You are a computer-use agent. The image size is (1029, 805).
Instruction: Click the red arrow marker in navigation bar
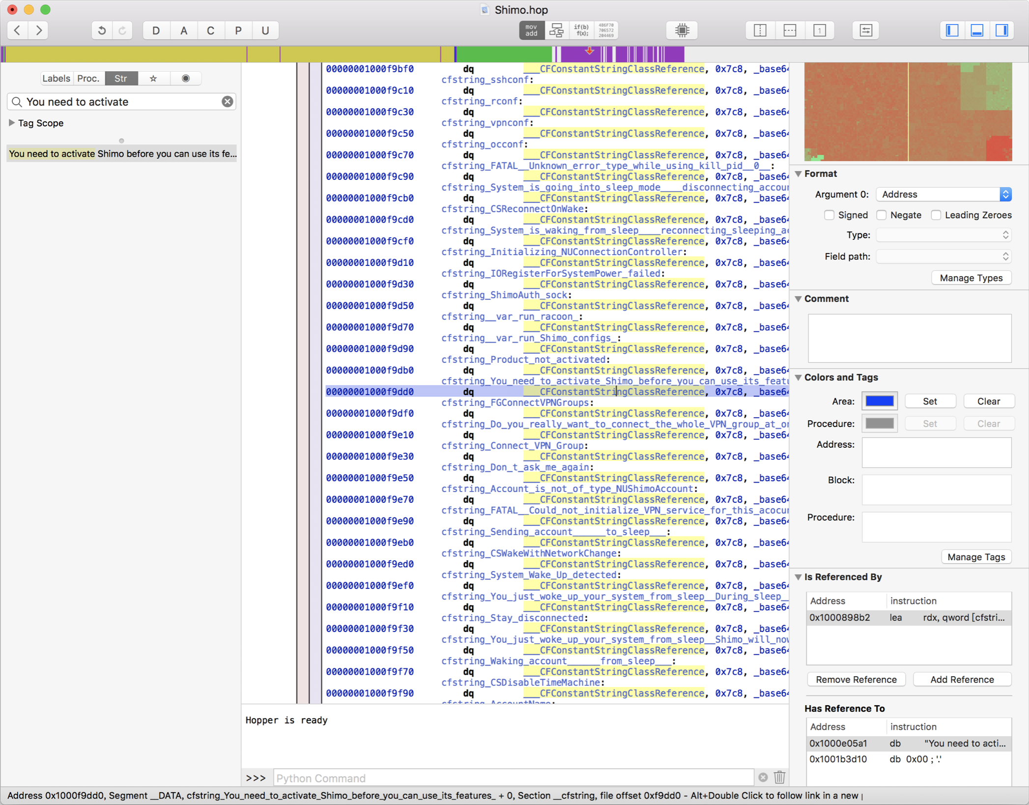[x=589, y=51]
